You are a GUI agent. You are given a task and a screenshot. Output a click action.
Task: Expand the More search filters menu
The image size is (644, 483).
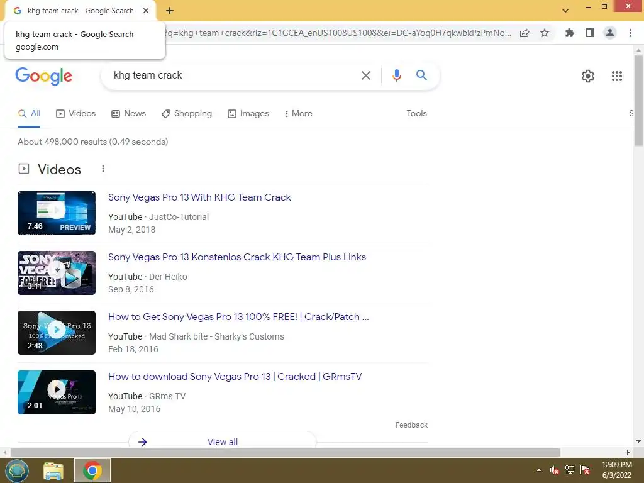299,113
